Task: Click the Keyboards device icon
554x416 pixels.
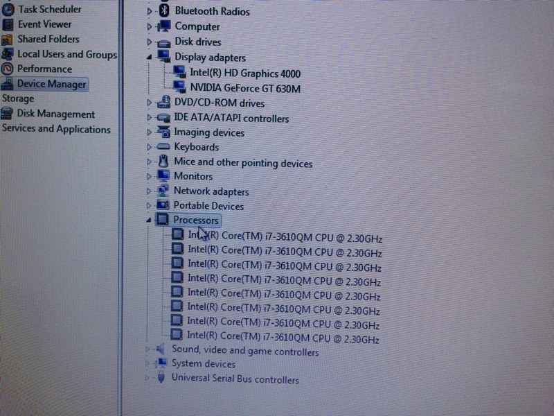Action: [x=163, y=147]
